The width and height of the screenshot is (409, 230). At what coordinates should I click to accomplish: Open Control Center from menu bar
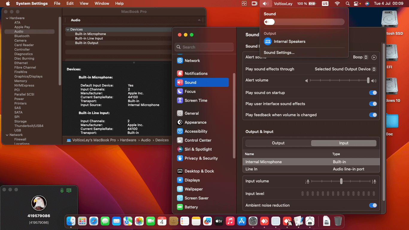pyautogui.click(x=356, y=4)
